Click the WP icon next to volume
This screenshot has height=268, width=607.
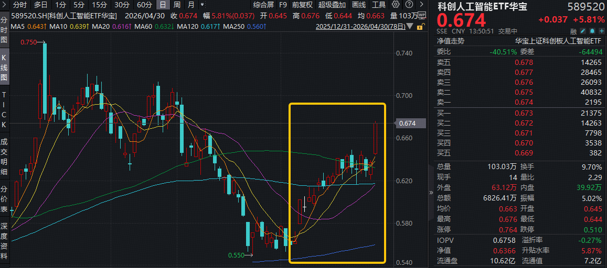pos(422,15)
